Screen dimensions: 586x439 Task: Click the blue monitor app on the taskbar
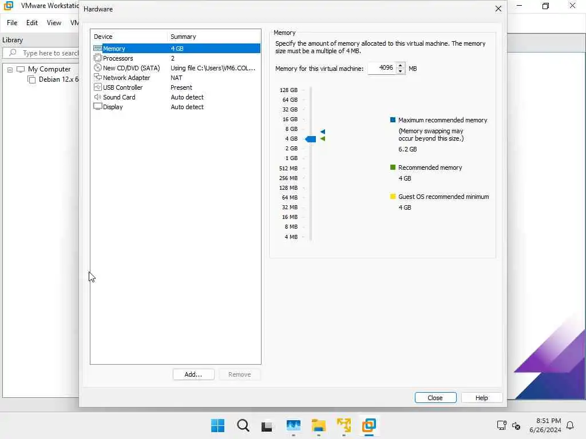[x=294, y=425]
